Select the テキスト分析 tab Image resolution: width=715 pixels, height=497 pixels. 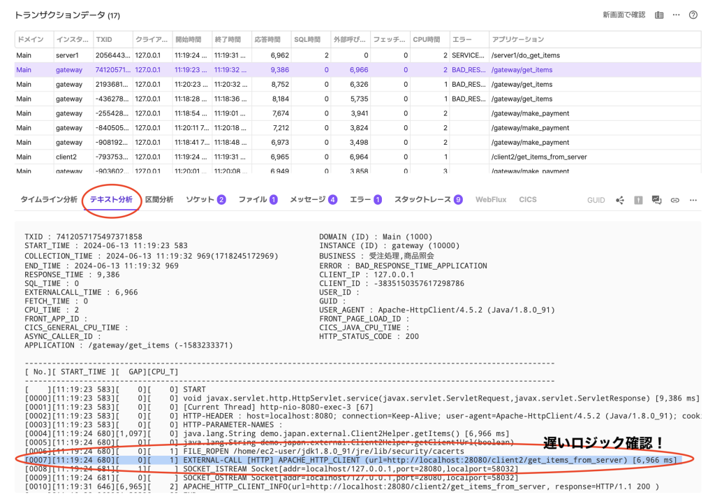pos(111,199)
